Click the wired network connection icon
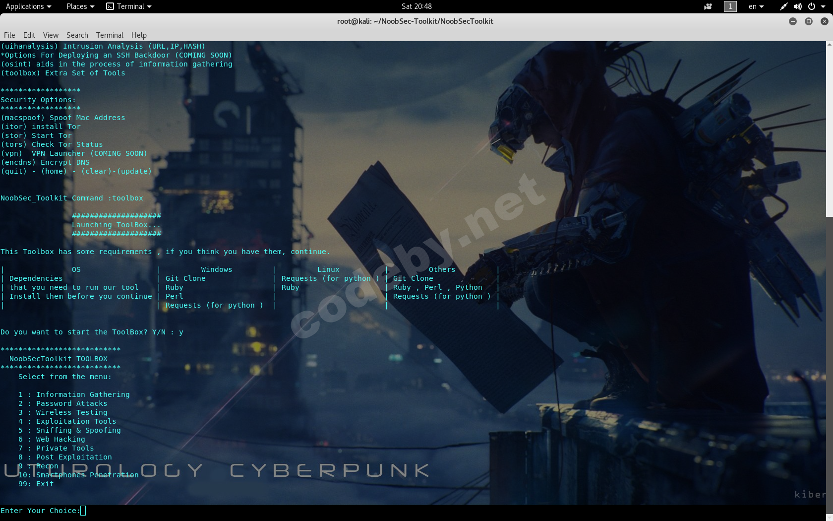 click(783, 6)
